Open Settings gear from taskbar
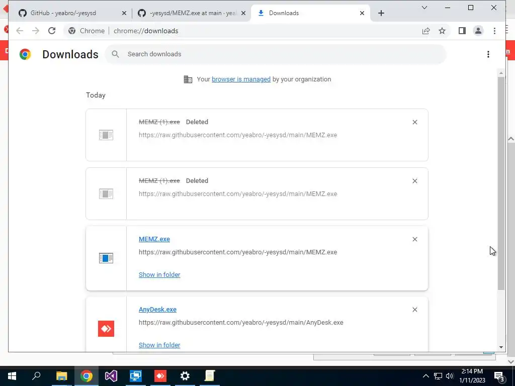Viewport: 515px width, 386px height. (x=185, y=376)
